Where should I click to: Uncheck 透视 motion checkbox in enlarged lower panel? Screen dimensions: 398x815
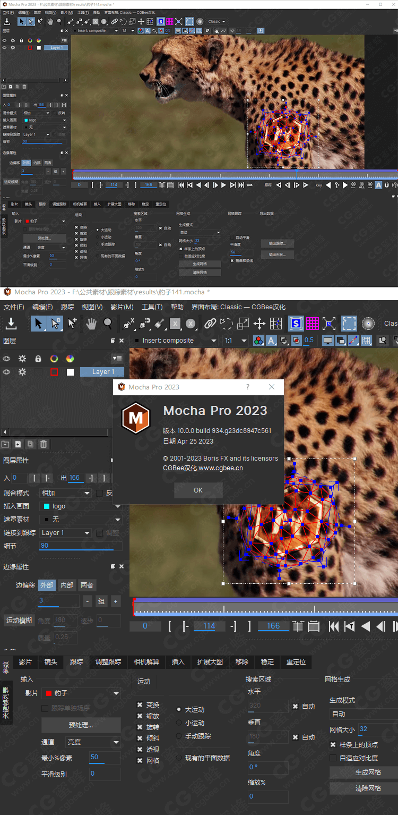[140, 750]
